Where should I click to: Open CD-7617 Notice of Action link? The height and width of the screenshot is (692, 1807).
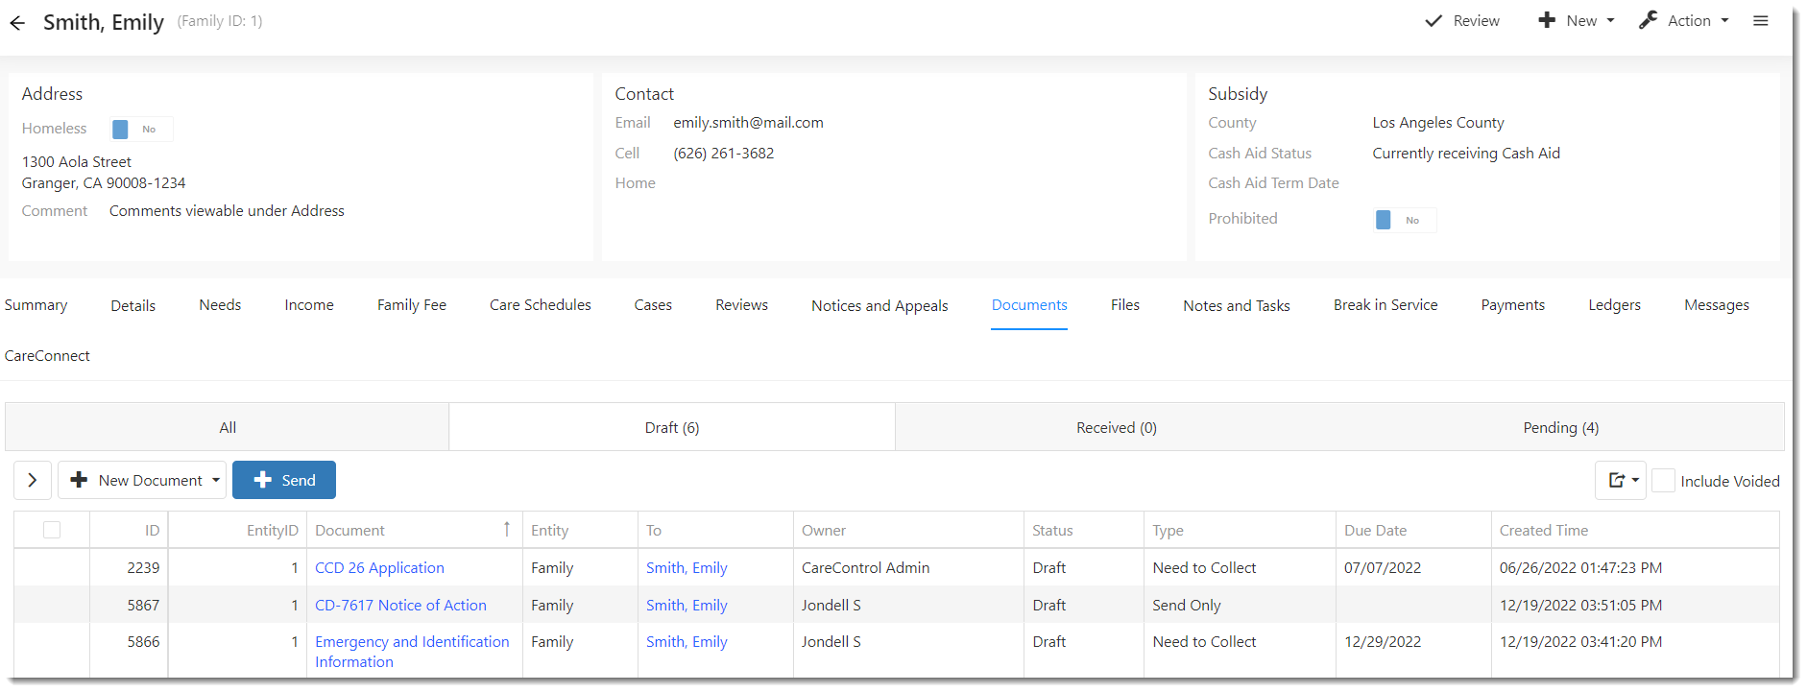click(400, 606)
